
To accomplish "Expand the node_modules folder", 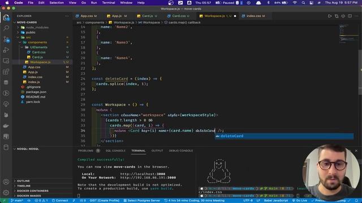I will pos(37,28).
